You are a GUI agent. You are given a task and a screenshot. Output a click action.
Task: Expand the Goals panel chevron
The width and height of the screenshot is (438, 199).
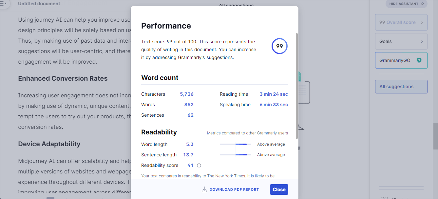point(422,41)
